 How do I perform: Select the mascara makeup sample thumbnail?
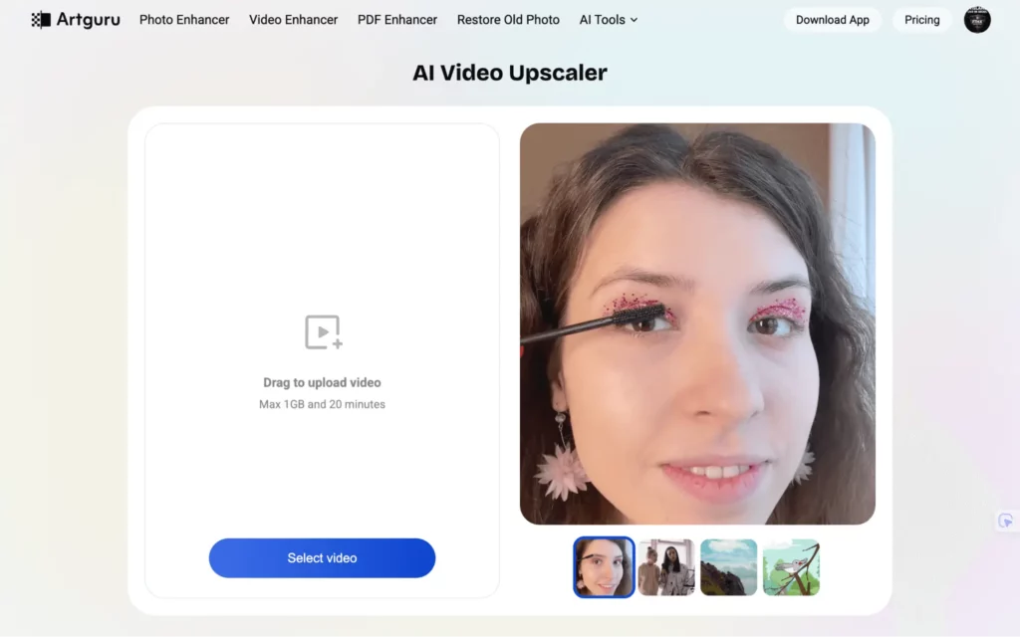coord(603,565)
